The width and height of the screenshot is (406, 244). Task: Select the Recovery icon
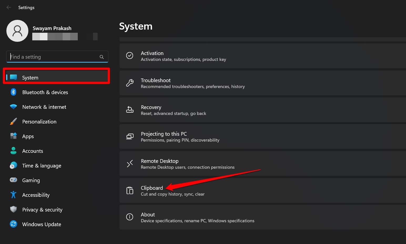click(130, 110)
